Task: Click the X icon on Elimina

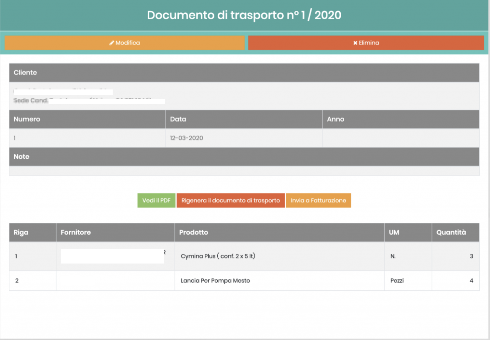Action: pos(355,43)
